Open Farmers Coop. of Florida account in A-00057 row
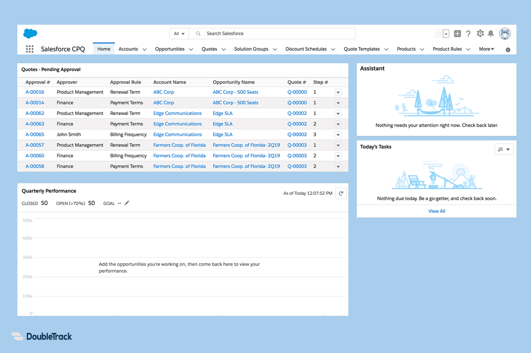 179,145
